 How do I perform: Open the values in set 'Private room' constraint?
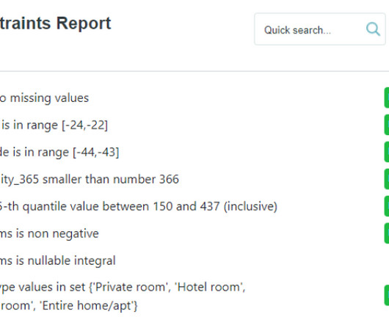(123, 287)
